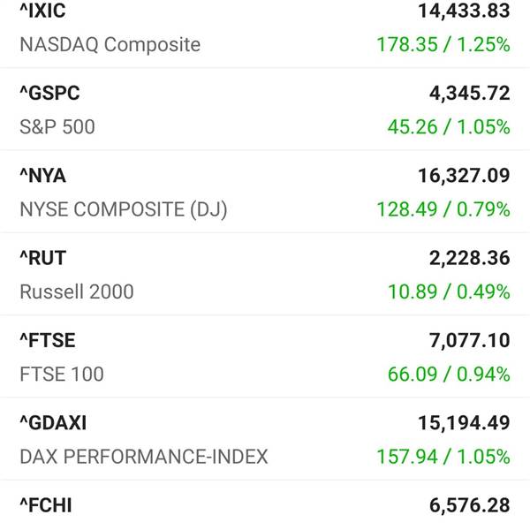Viewport: 530px width, 530px height.
Task: Tap the 66.09 / 0.94% change value
Action: (449, 375)
